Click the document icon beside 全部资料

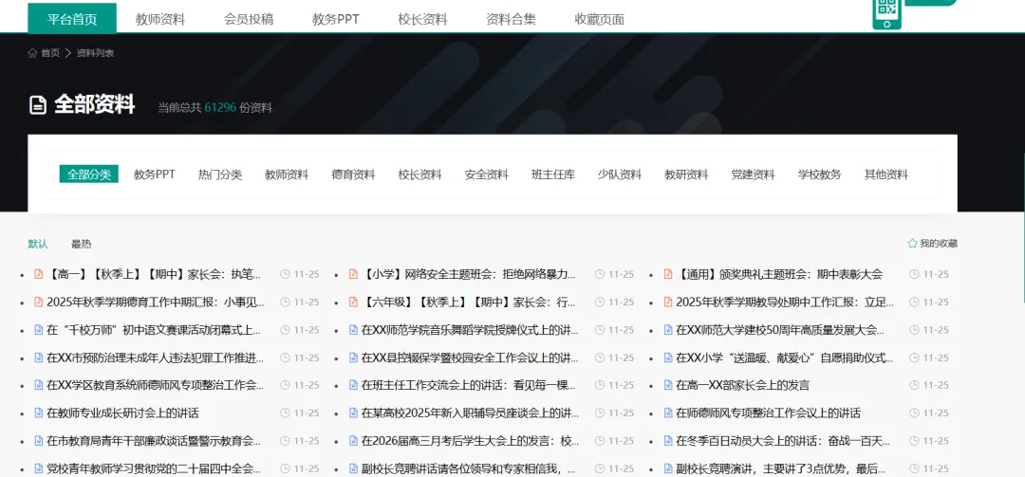pos(38,104)
